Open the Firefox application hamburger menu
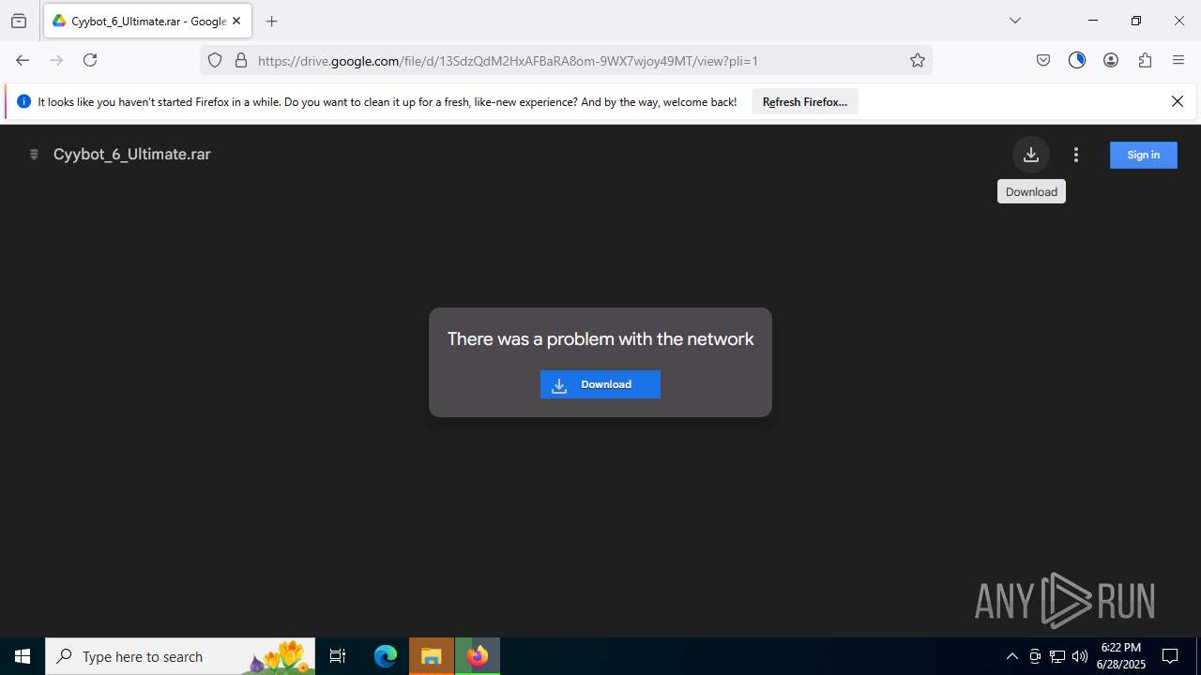The height and width of the screenshot is (675, 1201). pyautogui.click(x=1178, y=60)
